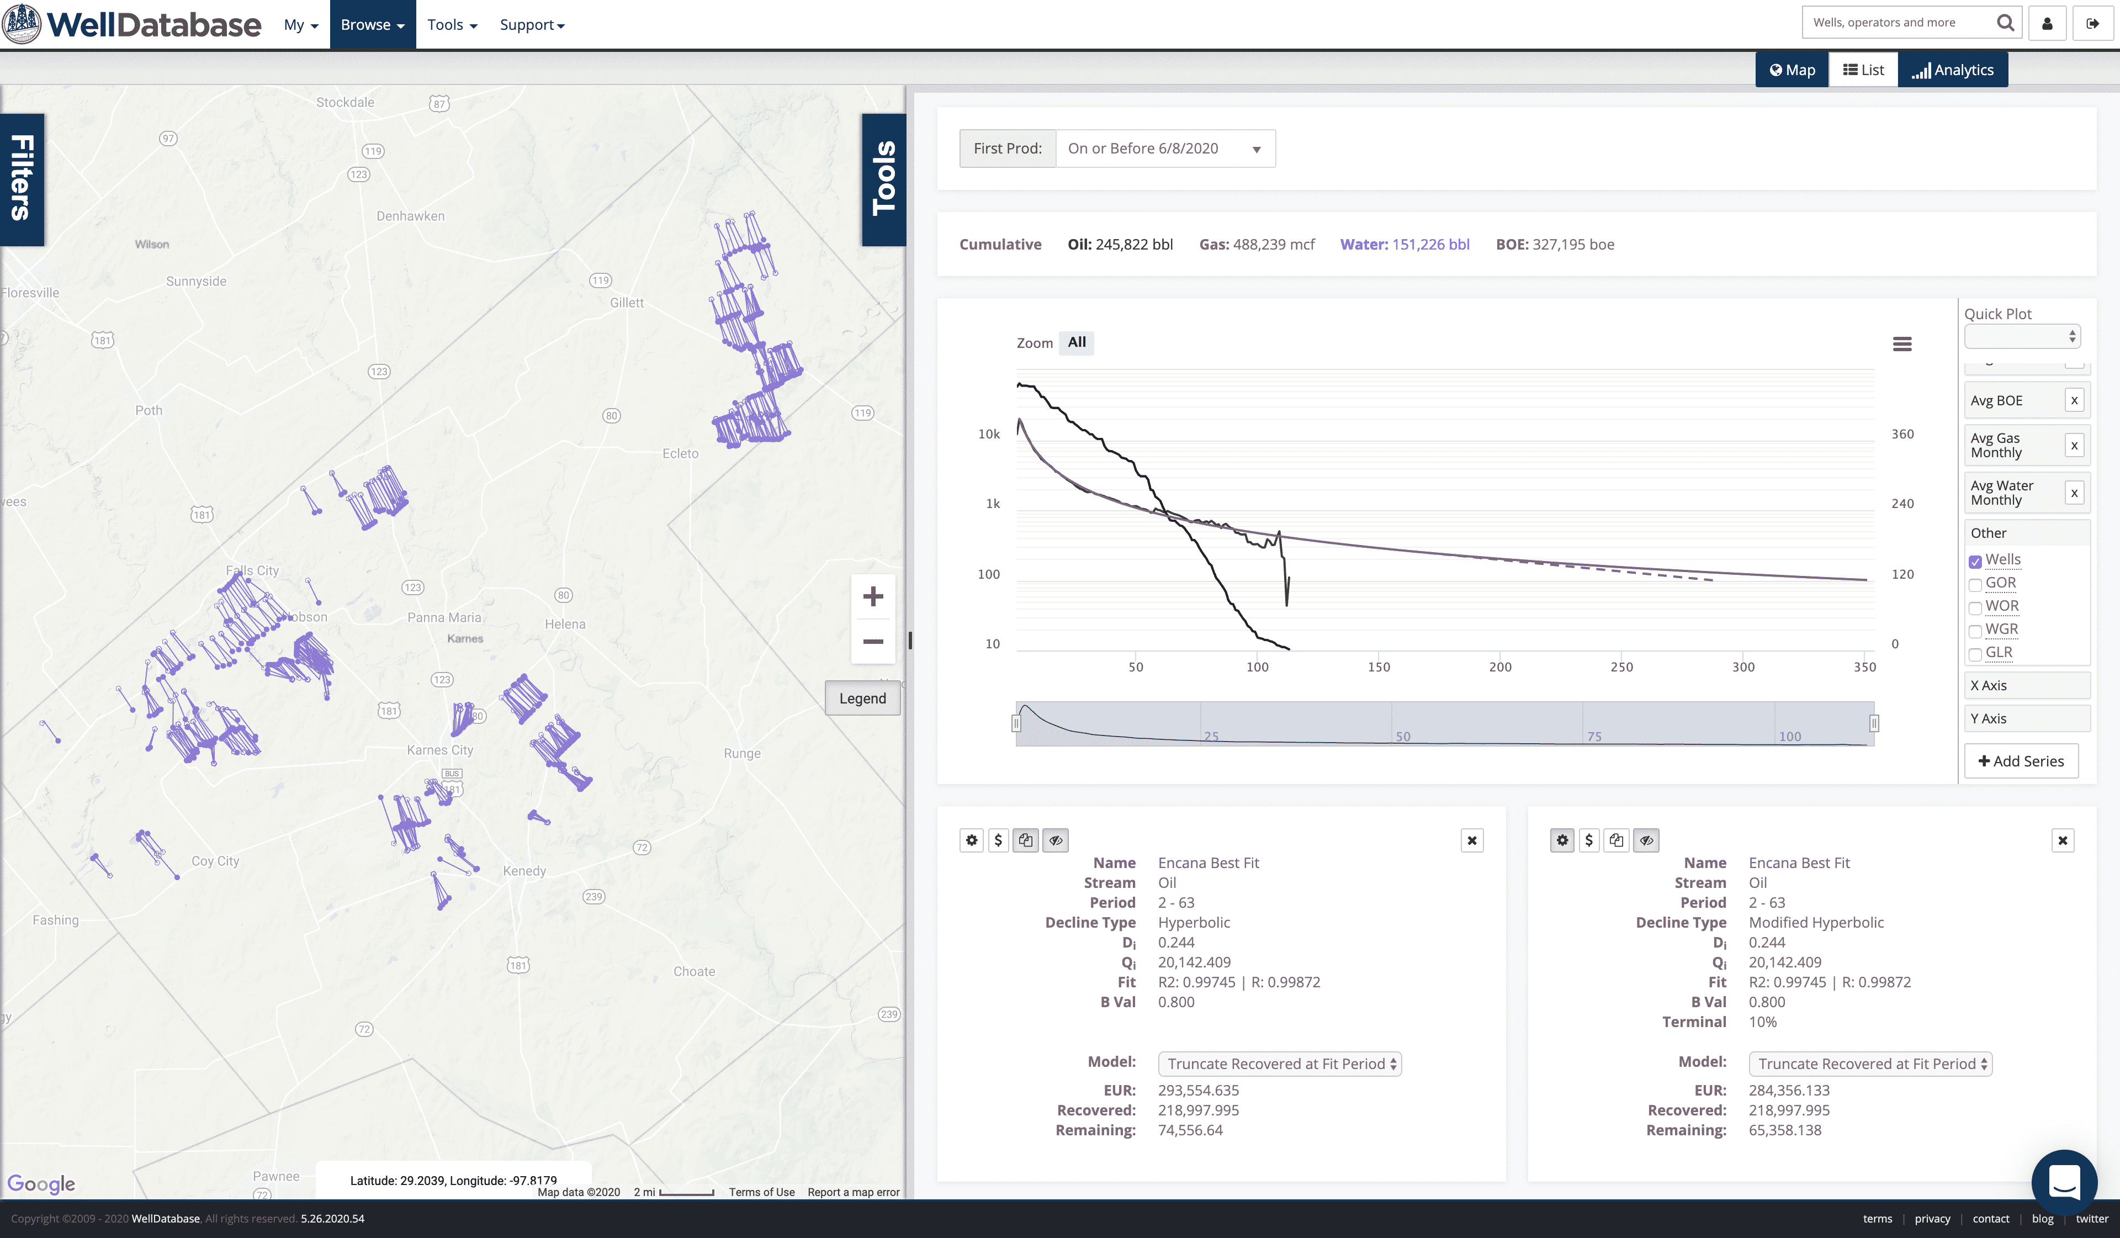
Task: Enable the WOR checkbox
Action: (x=1974, y=607)
